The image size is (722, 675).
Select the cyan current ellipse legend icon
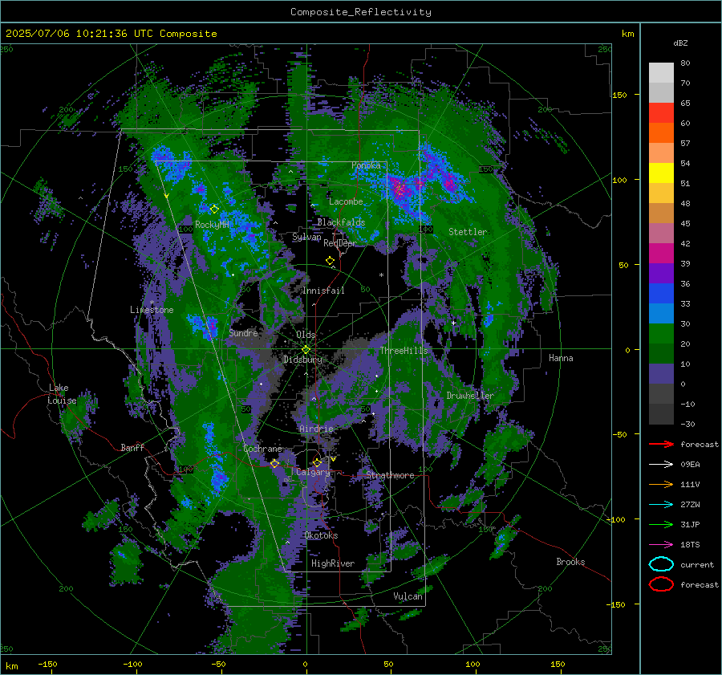coord(661,564)
